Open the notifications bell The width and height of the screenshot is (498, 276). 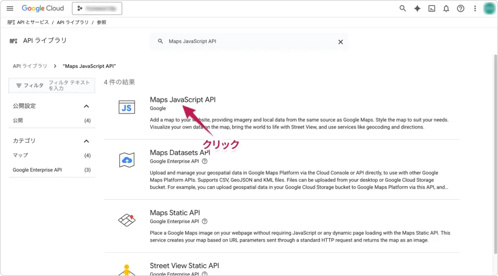tap(446, 9)
